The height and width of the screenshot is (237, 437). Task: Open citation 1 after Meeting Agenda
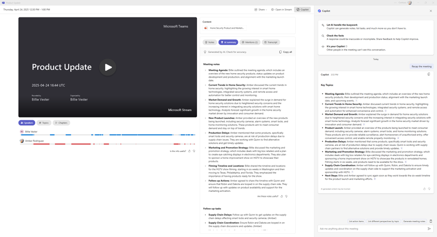(x=356, y=101)
